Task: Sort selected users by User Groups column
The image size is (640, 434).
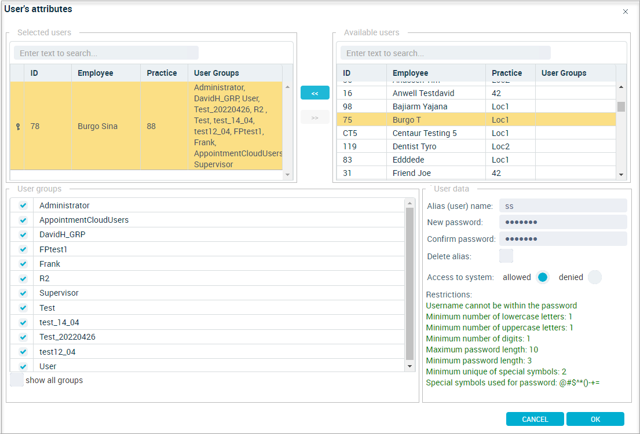Action: (x=235, y=73)
